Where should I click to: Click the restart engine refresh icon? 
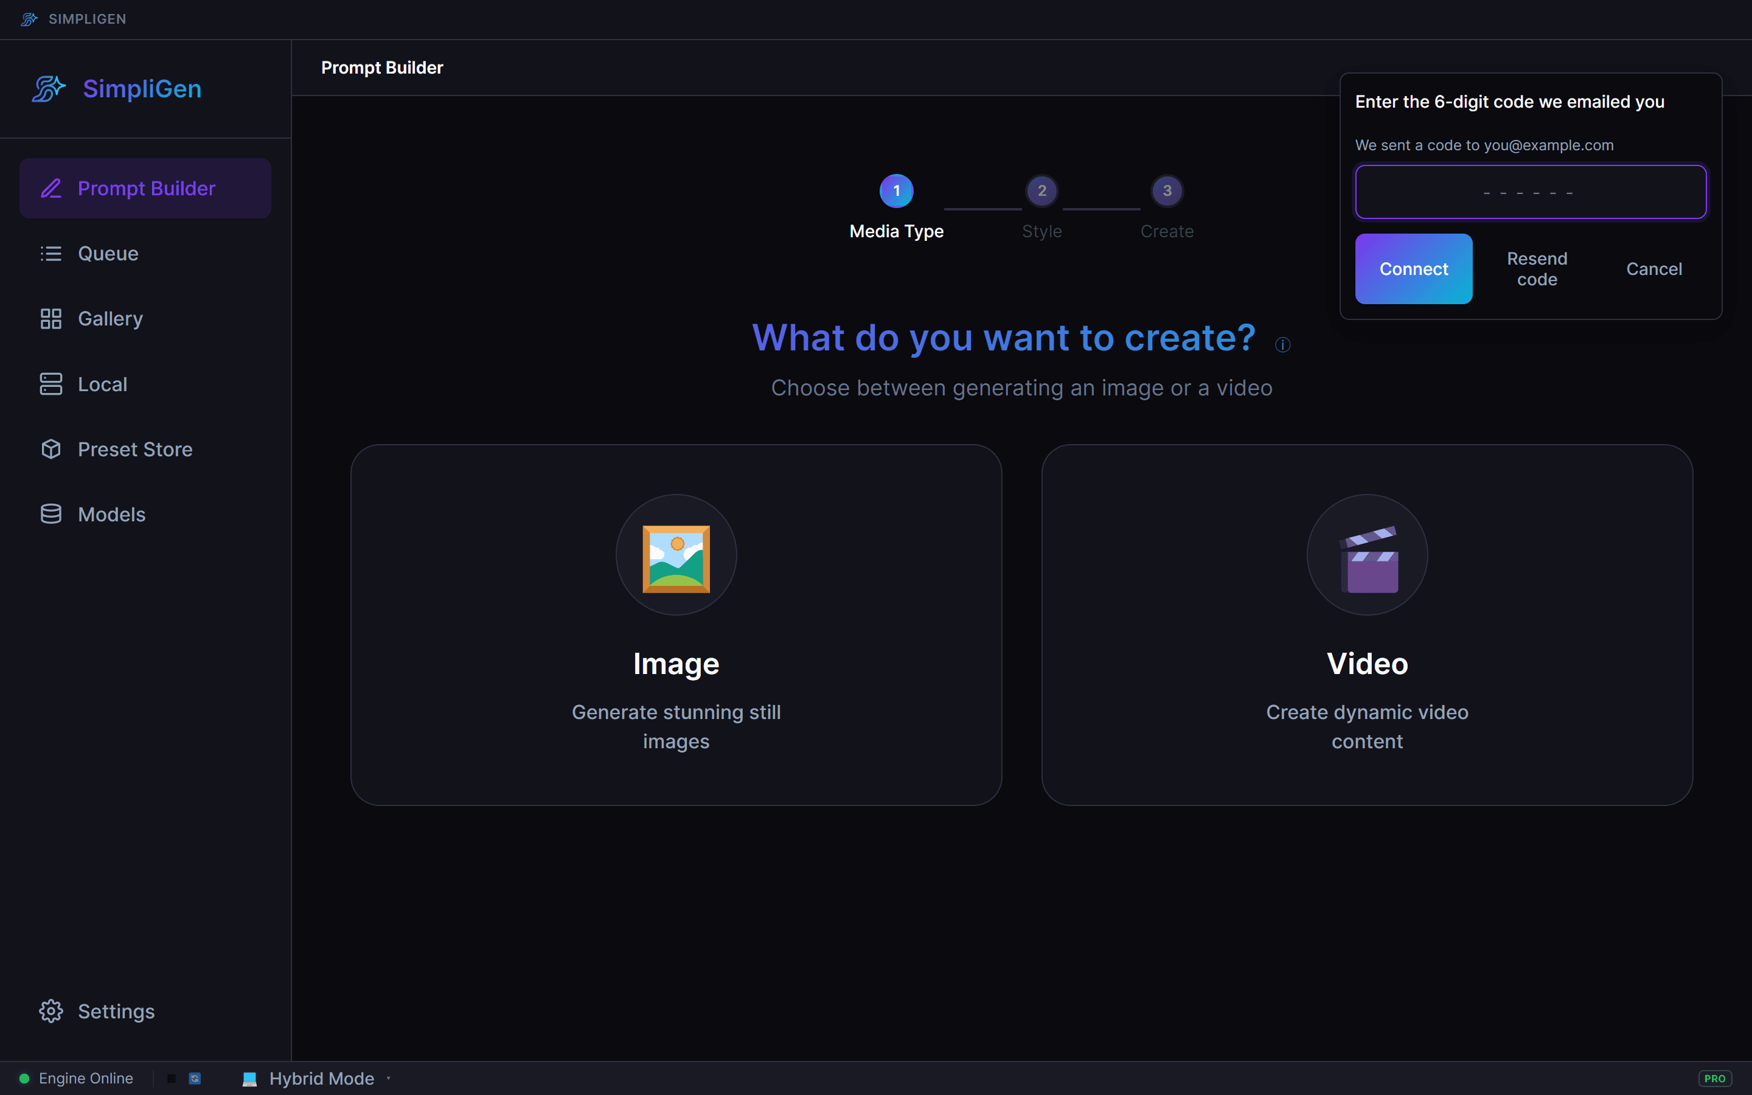195,1079
